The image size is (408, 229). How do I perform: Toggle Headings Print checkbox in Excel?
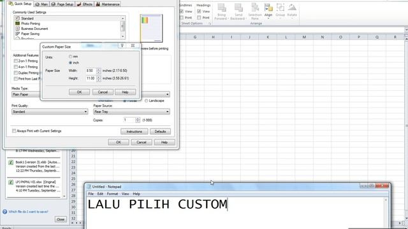[x=199, y=18]
